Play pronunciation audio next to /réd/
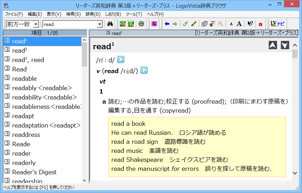Viewport: 302px width, 193px height. tap(144, 70)
